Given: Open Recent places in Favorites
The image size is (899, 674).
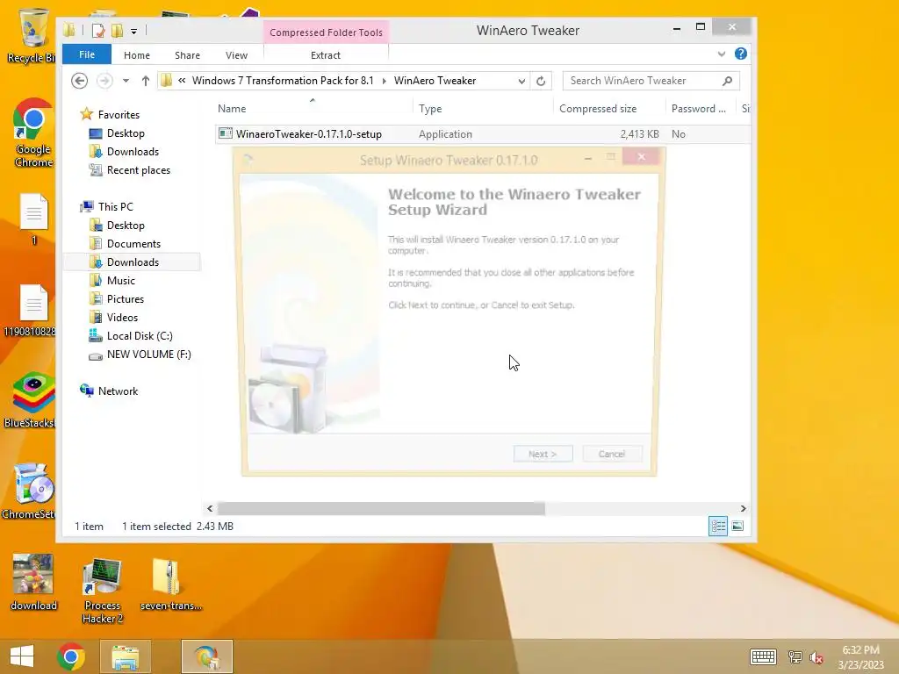Looking at the screenshot, I should [138, 170].
